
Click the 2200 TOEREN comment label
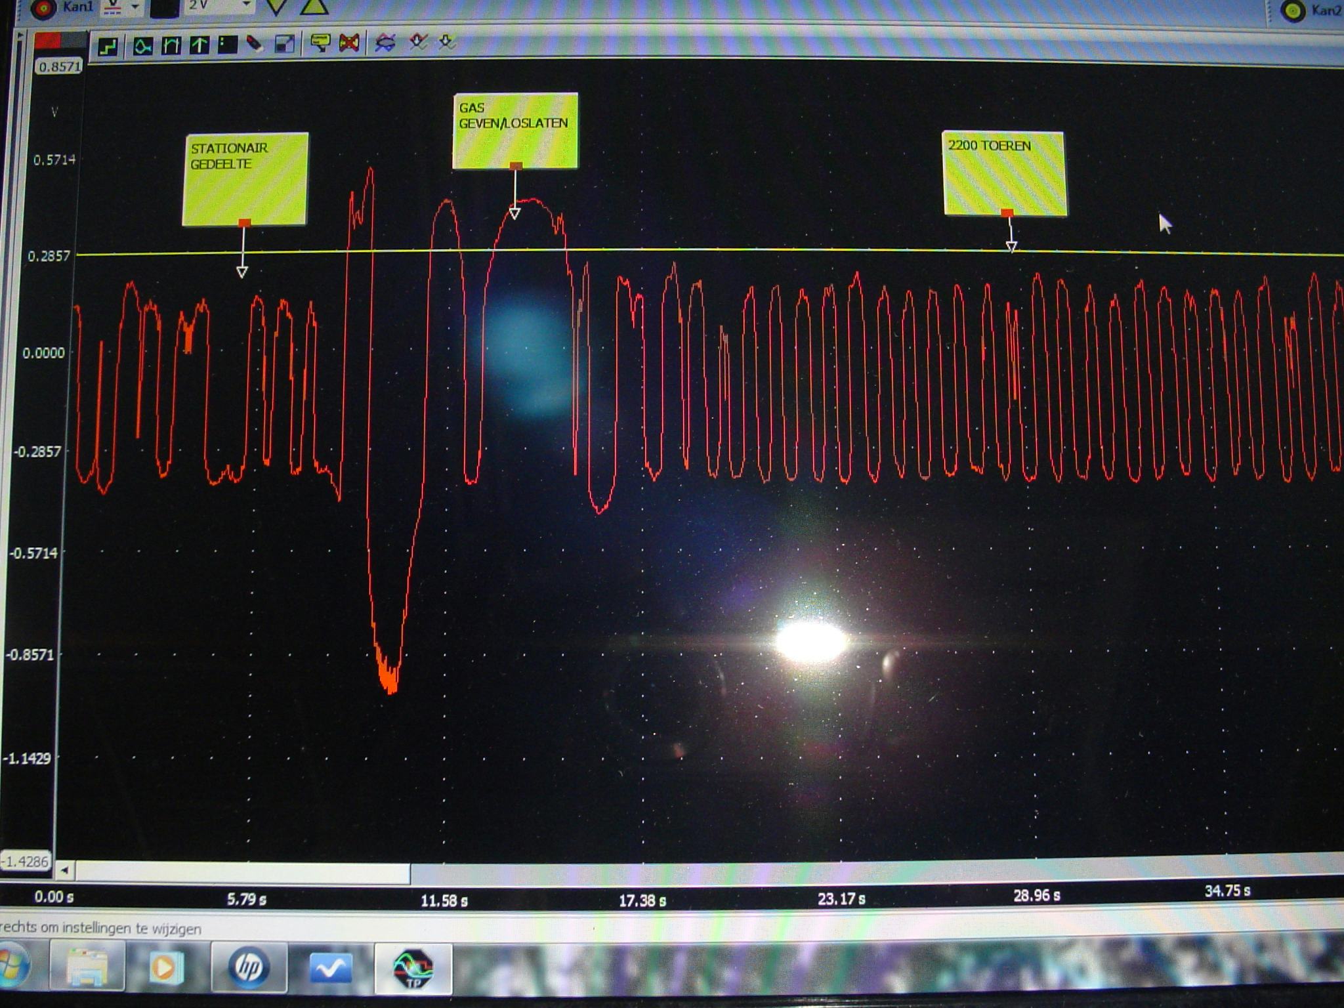coord(1004,173)
